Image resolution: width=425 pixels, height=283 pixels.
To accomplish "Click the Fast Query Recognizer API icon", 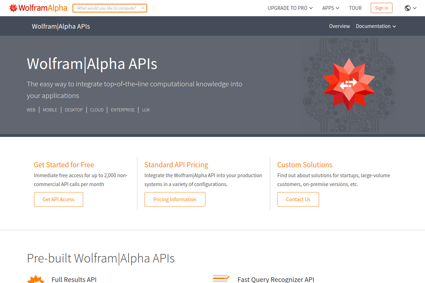I will (x=221, y=279).
